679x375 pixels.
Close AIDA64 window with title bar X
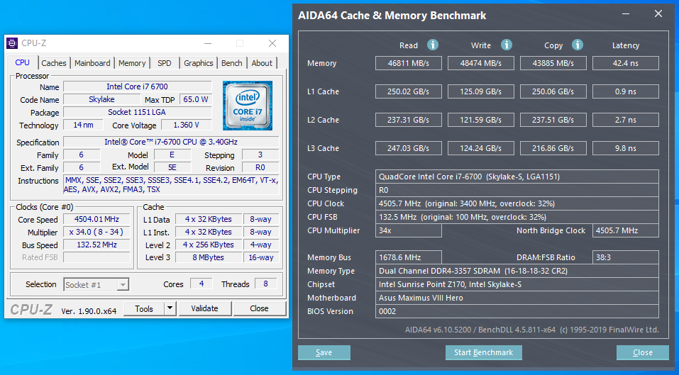(658, 14)
